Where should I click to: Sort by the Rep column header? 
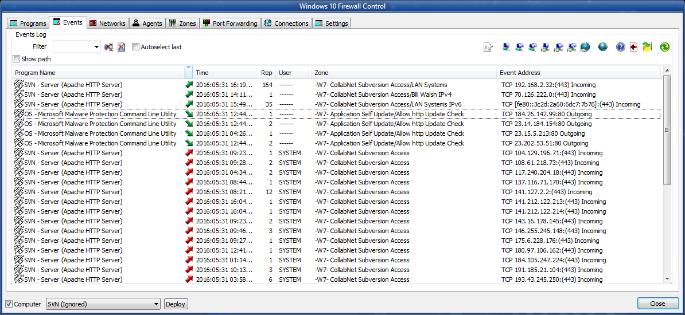coord(267,73)
